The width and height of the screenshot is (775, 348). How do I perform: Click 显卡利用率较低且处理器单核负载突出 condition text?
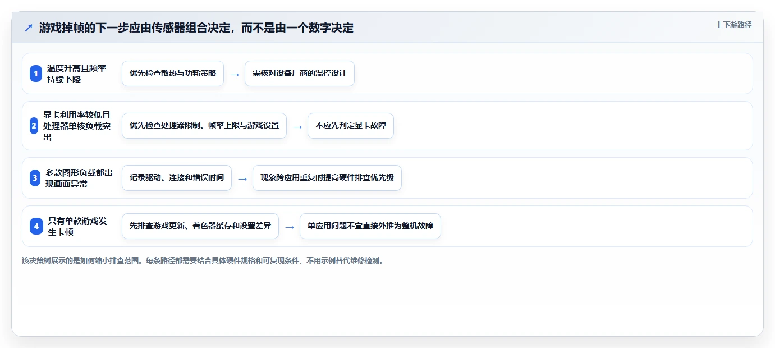[x=77, y=126]
